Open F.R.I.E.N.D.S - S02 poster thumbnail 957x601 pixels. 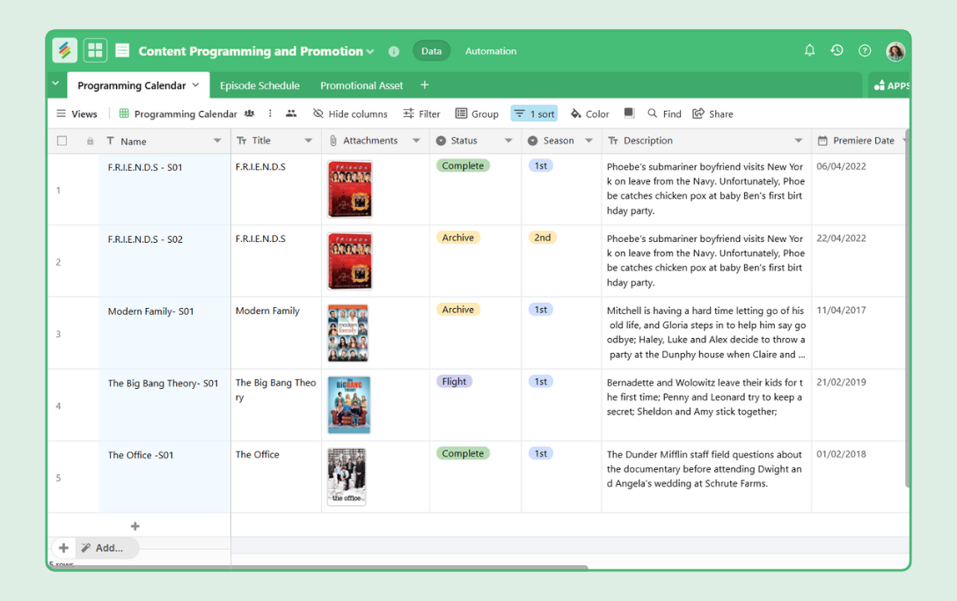(x=350, y=261)
